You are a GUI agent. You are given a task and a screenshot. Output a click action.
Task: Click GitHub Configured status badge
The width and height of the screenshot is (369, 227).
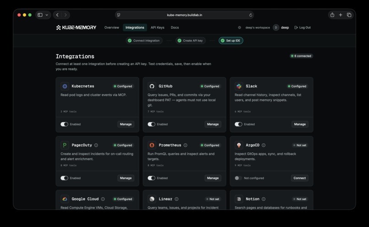210,86
